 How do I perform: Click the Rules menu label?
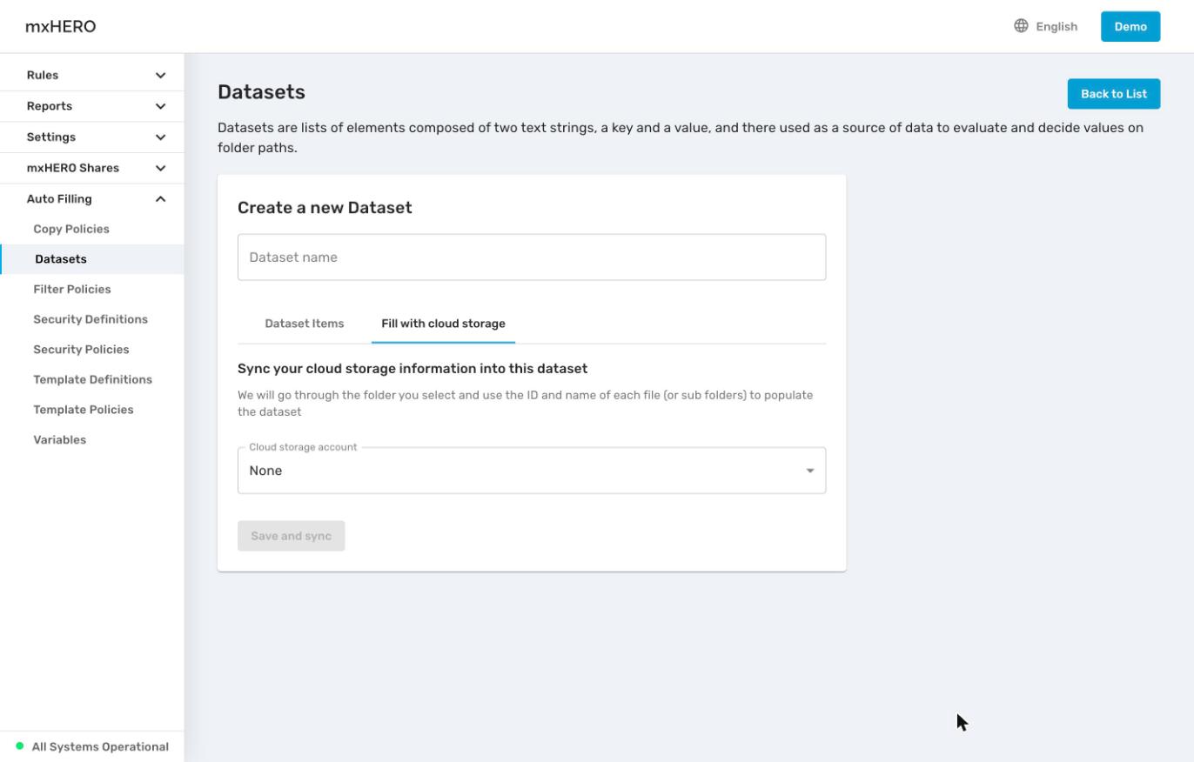43,76
